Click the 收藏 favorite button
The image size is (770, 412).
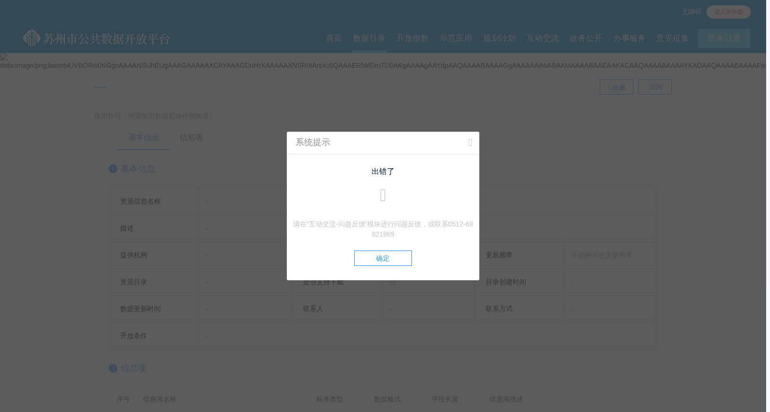click(616, 87)
